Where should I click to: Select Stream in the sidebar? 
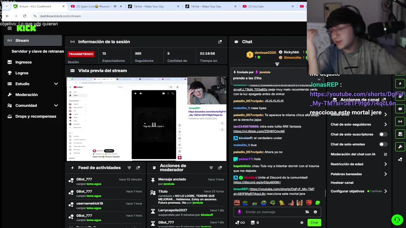tap(33, 41)
